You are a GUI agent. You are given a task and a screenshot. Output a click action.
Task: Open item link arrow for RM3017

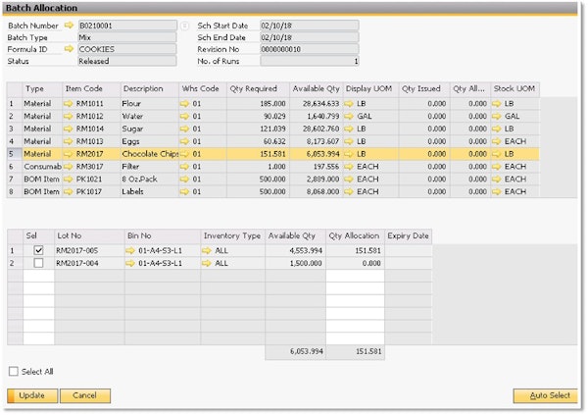[x=68, y=167]
